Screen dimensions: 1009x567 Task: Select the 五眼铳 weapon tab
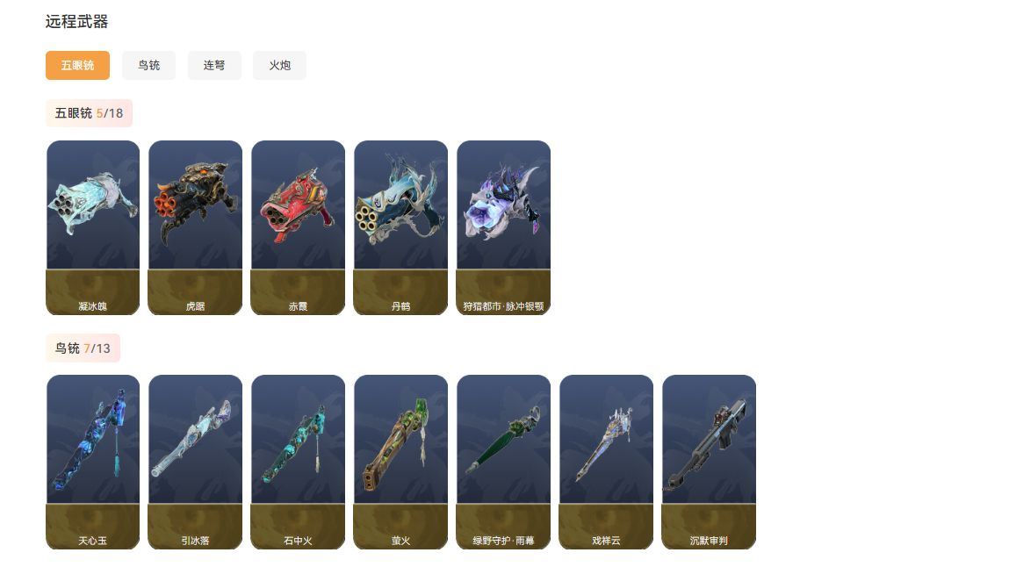point(77,66)
